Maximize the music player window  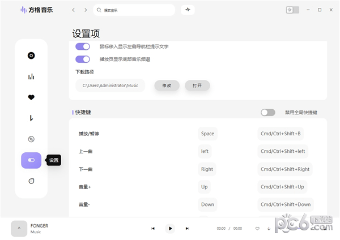(320, 10)
